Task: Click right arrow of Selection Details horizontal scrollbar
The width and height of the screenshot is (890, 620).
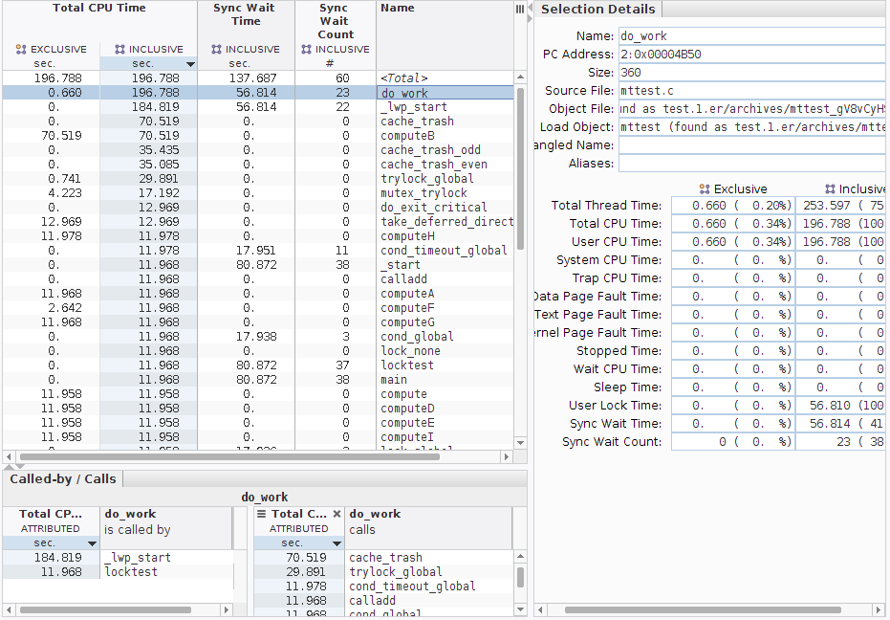Action: click(x=879, y=610)
